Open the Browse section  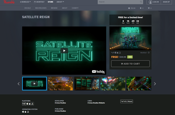pos(54,8)
